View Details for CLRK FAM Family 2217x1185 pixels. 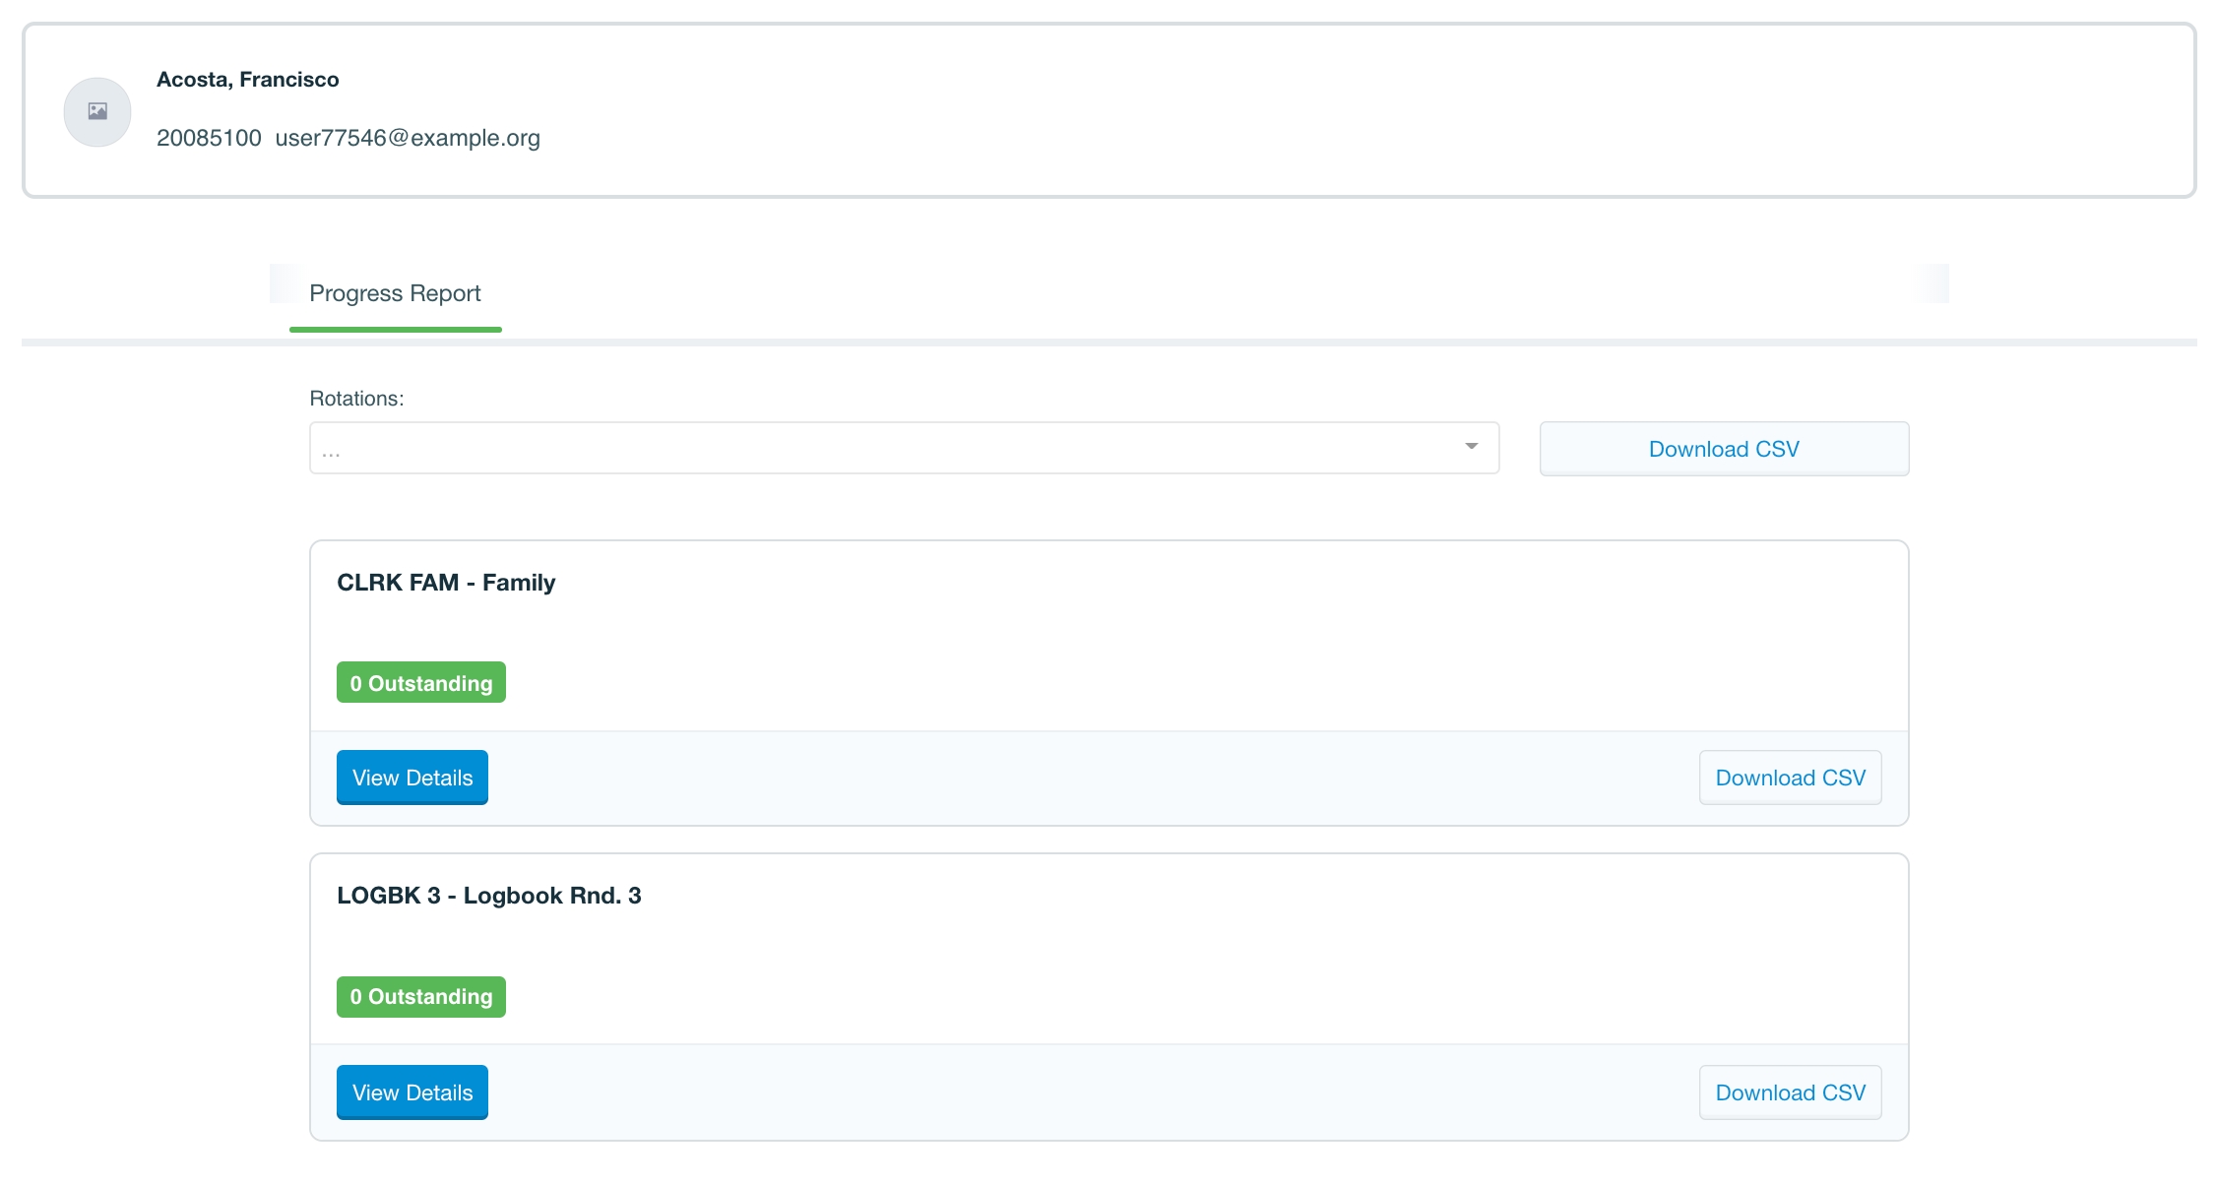coord(412,778)
